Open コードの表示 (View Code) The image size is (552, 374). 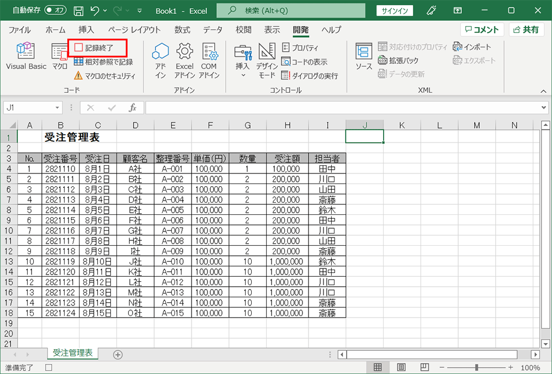(x=304, y=62)
